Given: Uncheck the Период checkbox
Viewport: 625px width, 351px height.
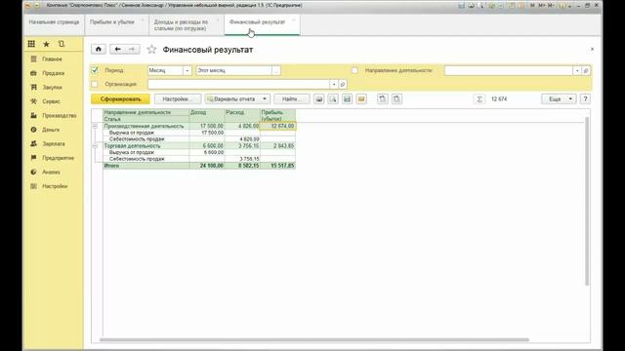Looking at the screenshot, I should 95,70.
